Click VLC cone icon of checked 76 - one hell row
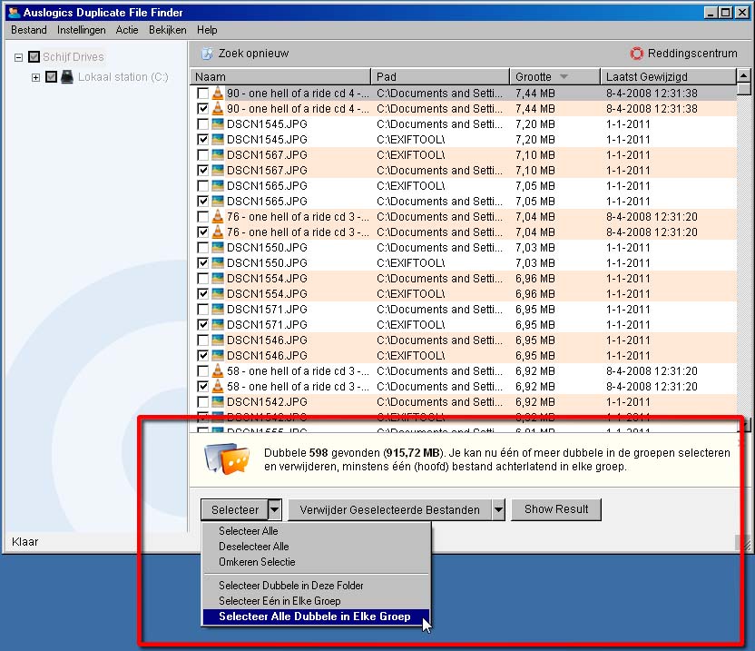The image size is (755, 651). tap(218, 232)
